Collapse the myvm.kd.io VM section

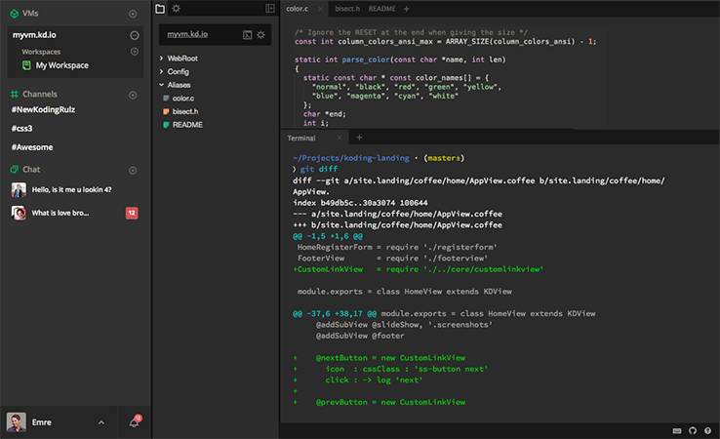(x=133, y=35)
